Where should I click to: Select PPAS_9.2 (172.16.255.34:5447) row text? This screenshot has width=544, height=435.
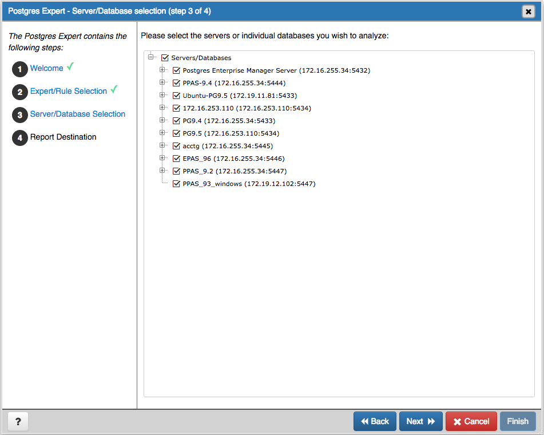click(x=235, y=171)
